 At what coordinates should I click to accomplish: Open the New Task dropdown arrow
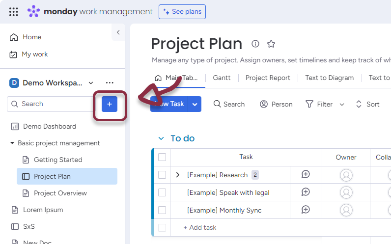[x=195, y=104]
